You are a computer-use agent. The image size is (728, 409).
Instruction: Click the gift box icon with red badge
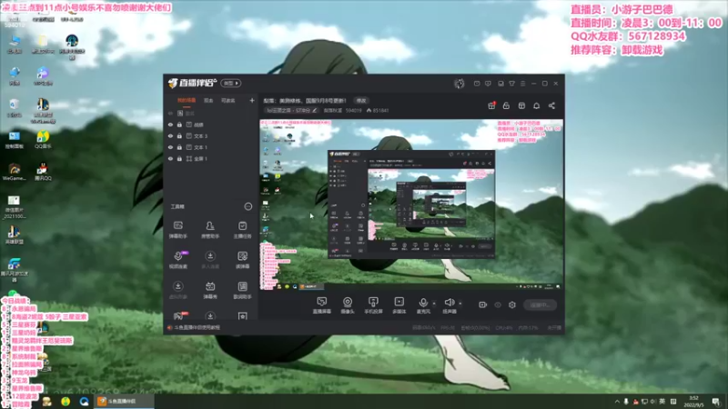click(491, 105)
